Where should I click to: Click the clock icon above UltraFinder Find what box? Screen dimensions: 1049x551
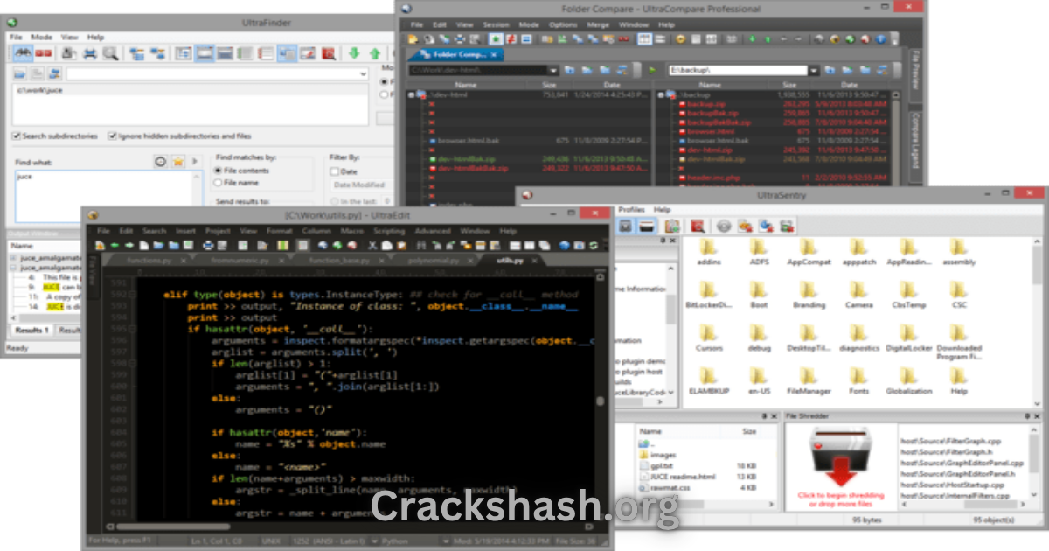click(161, 162)
